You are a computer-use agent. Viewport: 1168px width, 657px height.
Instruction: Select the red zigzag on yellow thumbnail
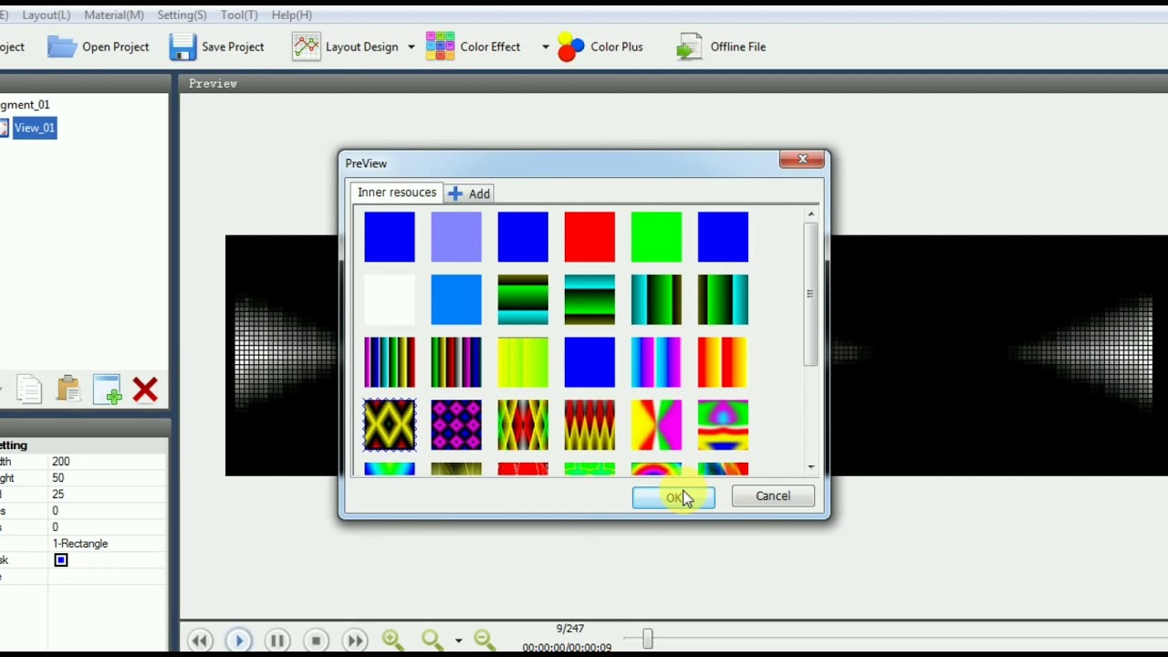(x=589, y=425)
